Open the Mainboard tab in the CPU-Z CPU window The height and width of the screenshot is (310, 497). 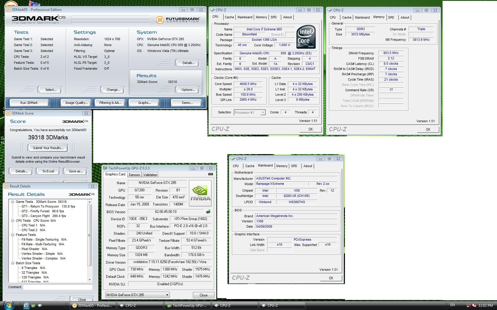coord(245,17)
